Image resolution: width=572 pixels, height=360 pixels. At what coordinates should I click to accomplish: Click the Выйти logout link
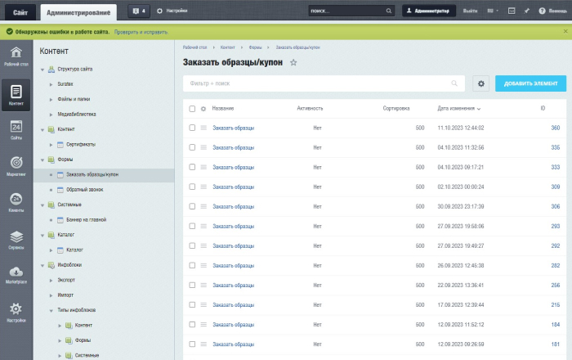[470, 11]
